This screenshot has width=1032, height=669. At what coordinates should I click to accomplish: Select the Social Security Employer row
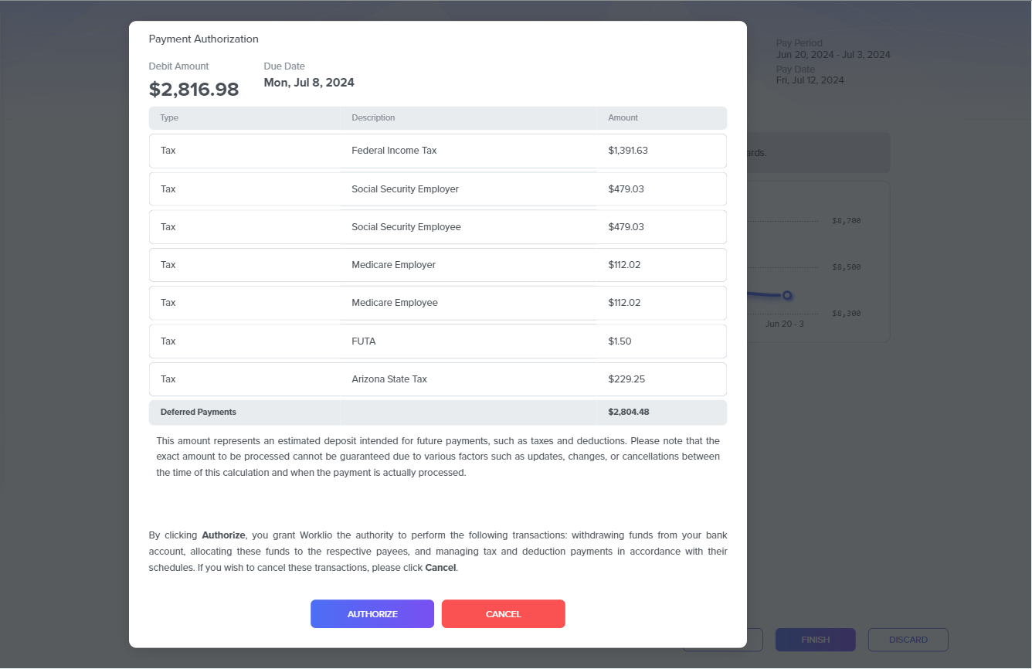437,189
